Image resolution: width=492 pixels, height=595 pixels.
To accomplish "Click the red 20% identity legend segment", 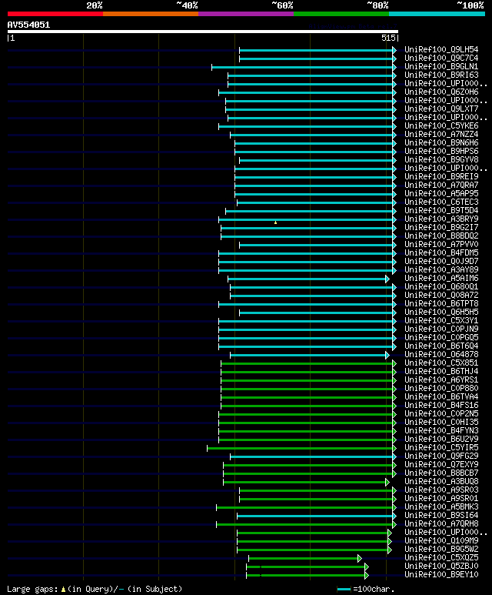I will (x=55, y=14).
